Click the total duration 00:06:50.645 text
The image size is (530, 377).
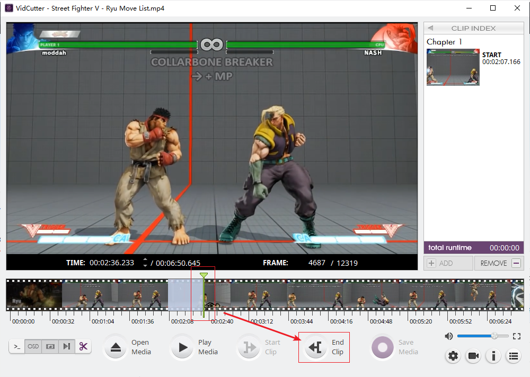click(x=178, y=263)
